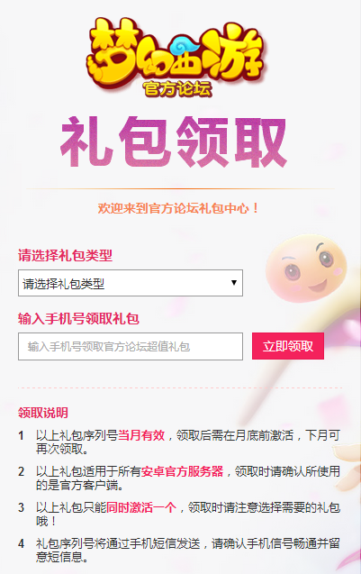Click the 请选择礼包类型 red label

pos(65,255)
